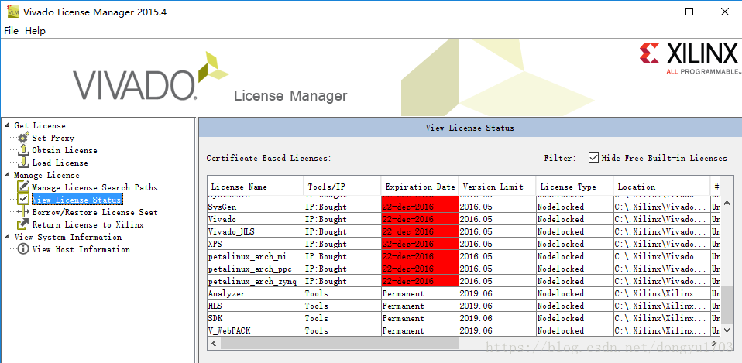This screenshot has width=742, height=363.
Task: Select the petalinux_arch_zynq license row
Action: (x=464, y=281)
